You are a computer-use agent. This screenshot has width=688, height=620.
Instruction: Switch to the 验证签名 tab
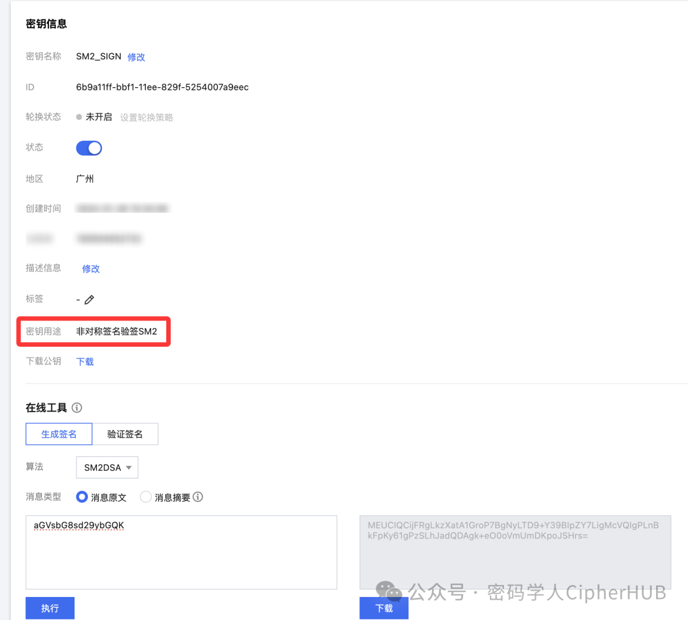[125, 434]
